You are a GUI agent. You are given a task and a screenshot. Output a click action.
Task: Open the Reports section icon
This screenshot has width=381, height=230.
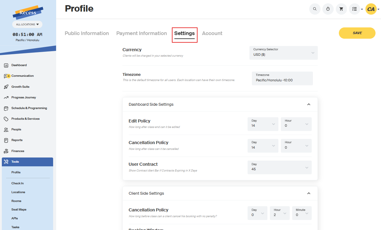pyautogui.click(x=6, y=140)
